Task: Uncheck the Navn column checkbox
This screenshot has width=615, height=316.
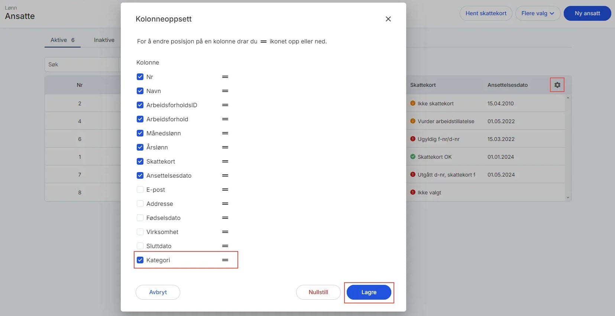Action: 140,91
